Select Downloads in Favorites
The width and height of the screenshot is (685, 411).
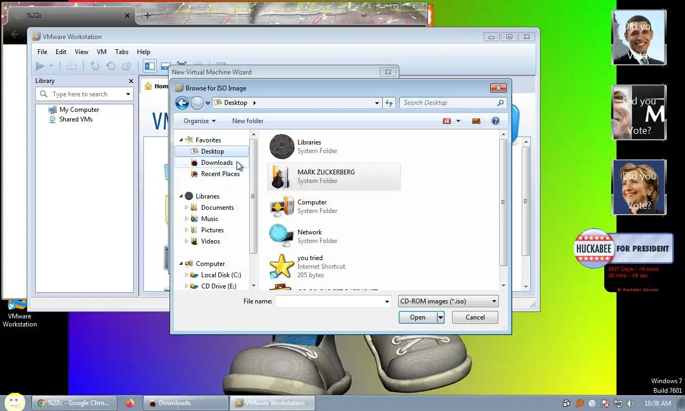coord(211,163)
